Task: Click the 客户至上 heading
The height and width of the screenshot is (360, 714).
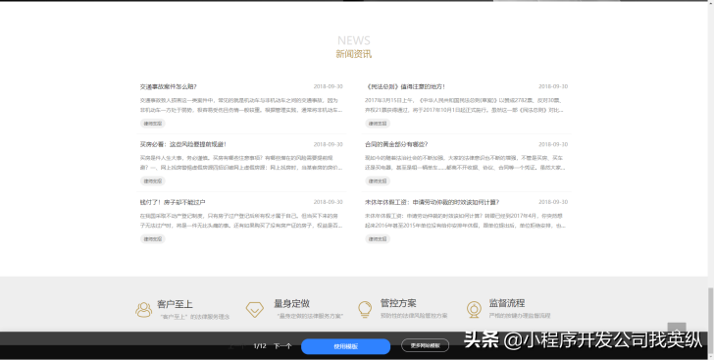Action: point(175,304)
